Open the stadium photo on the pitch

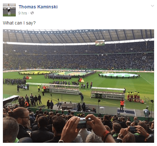[78, 86]
